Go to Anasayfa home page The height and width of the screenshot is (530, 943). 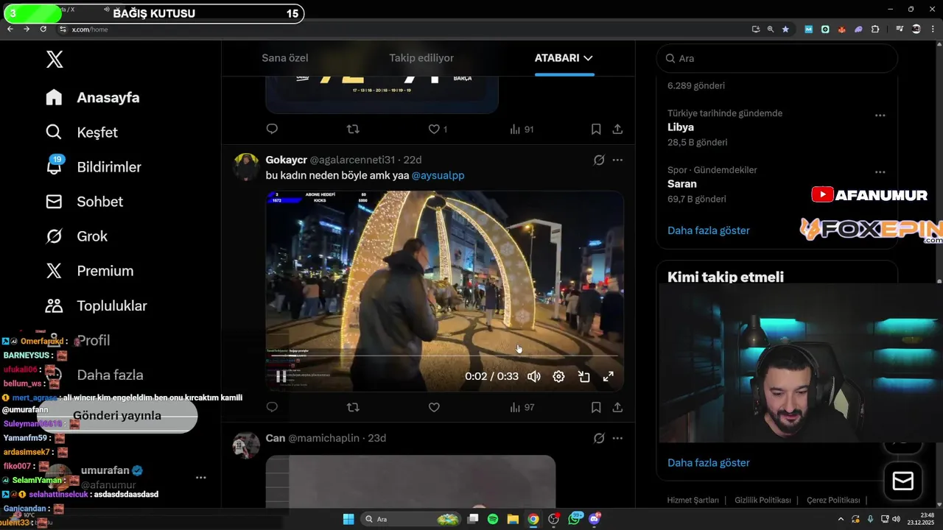tap(93, 97)
